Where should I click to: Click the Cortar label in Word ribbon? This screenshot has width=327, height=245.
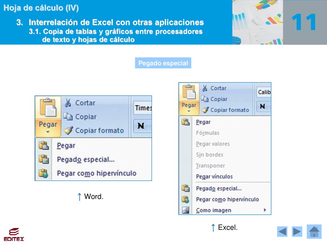click(85, 103)
